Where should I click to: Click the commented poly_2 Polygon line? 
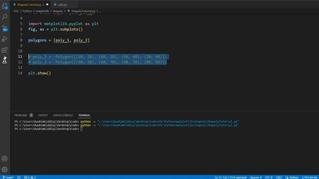[98, 62]
